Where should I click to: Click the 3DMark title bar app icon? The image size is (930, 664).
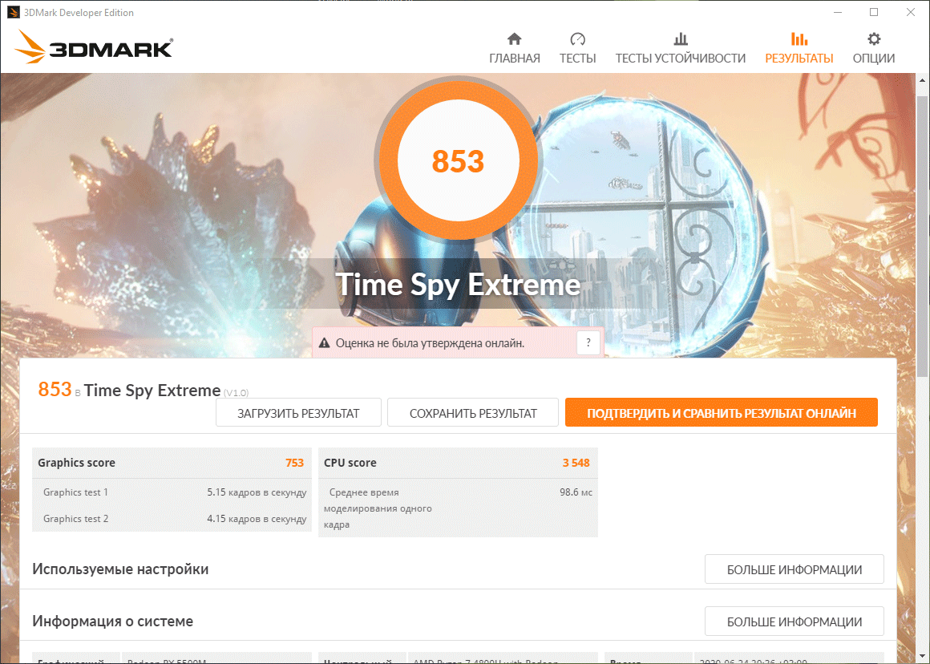[13, 13]
